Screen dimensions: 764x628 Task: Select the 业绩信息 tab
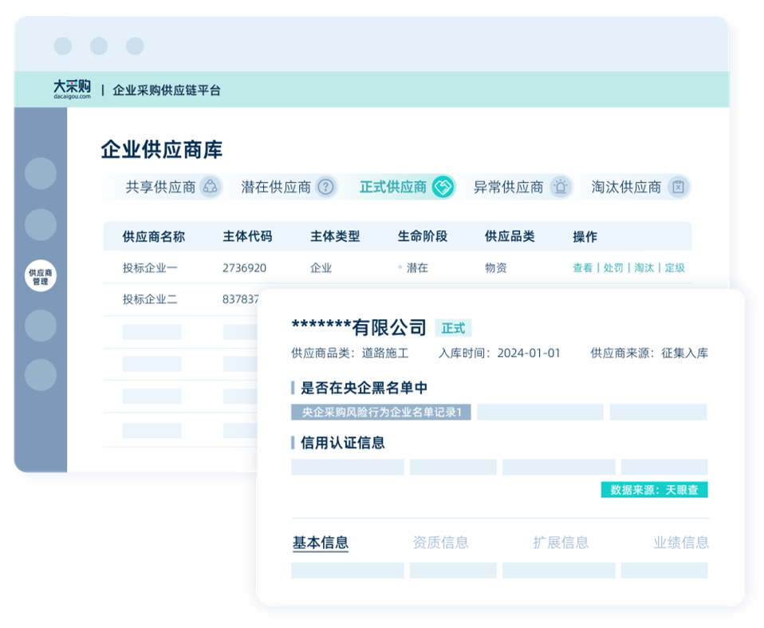coord(681,543)
